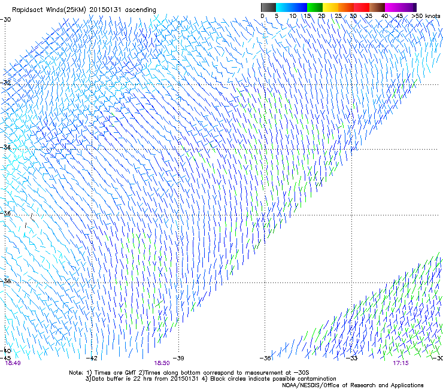The width and height of the screenshot is (443, 389).
Task: Click the -32 latitude label
Action: point(5,83)
